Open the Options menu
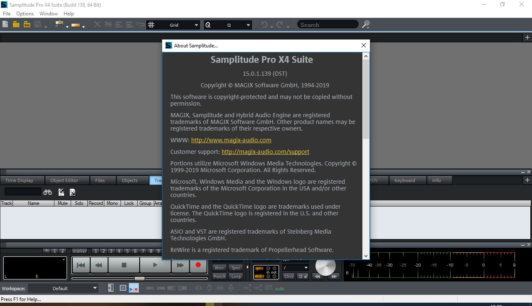The width and height of the screenshot is (532, 306). point(25,14)
